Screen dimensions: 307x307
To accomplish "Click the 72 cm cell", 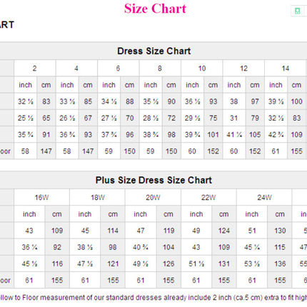I will pyautogui.click(x=171, y=118).
